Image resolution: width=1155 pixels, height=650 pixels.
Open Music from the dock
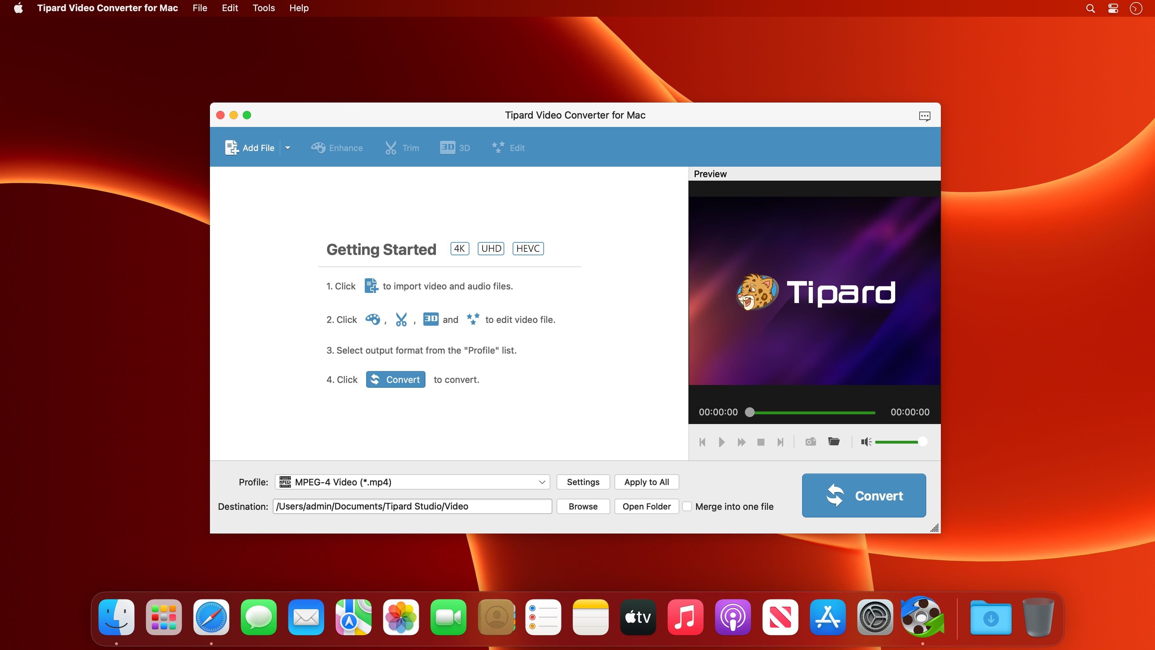pyautogui.click(x=686, y=617)
